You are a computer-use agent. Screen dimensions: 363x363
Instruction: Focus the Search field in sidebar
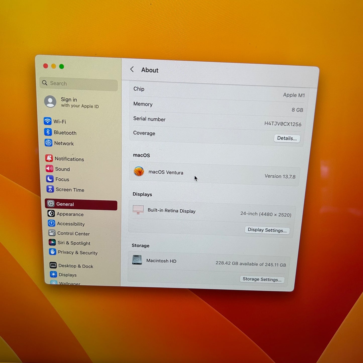tap(79, 84)
